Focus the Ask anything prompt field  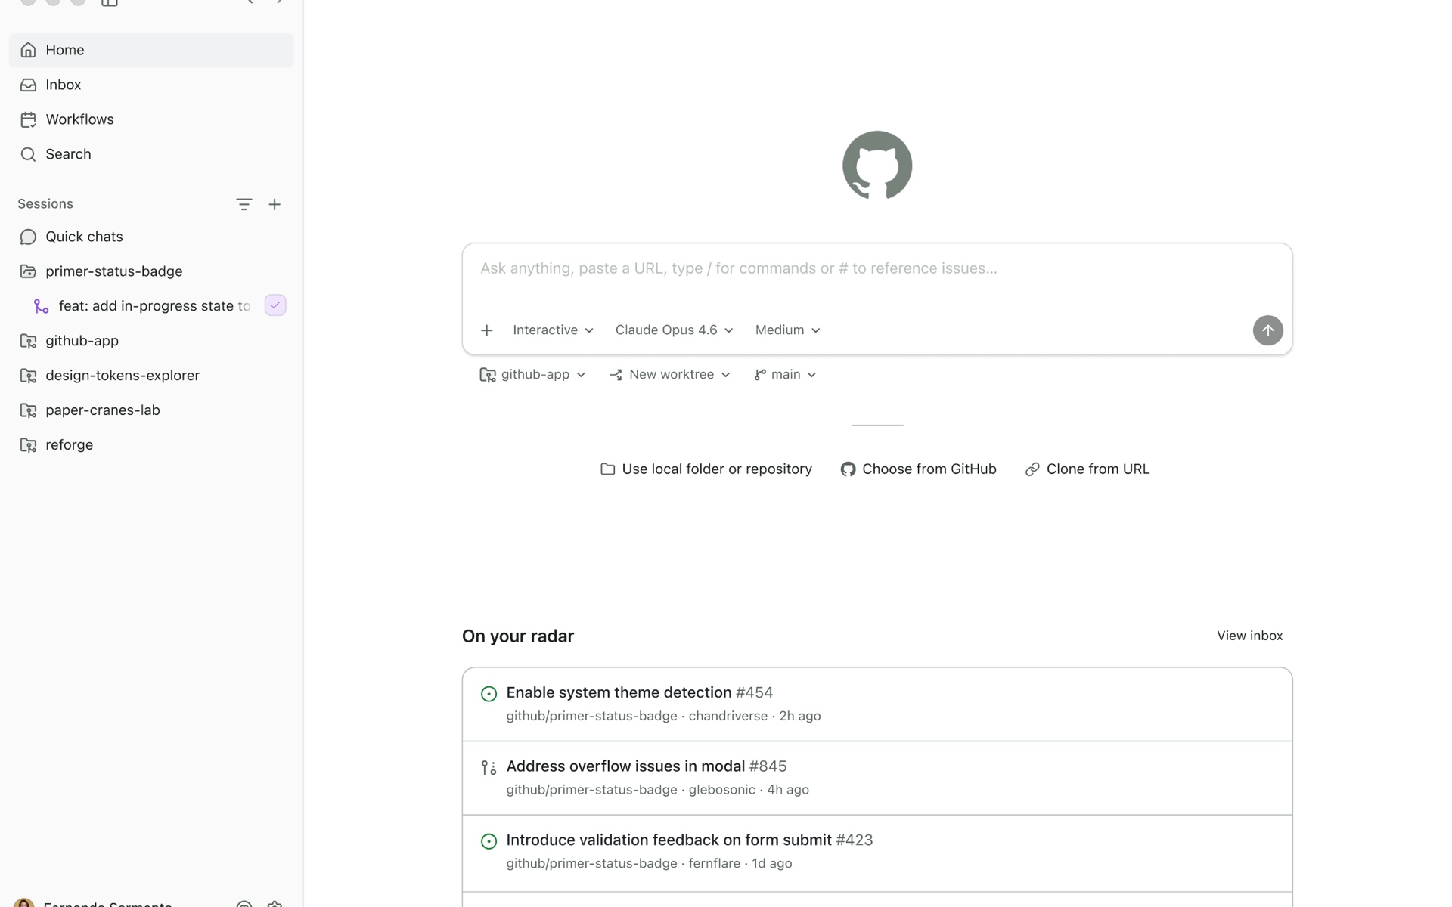click(877, 269)
